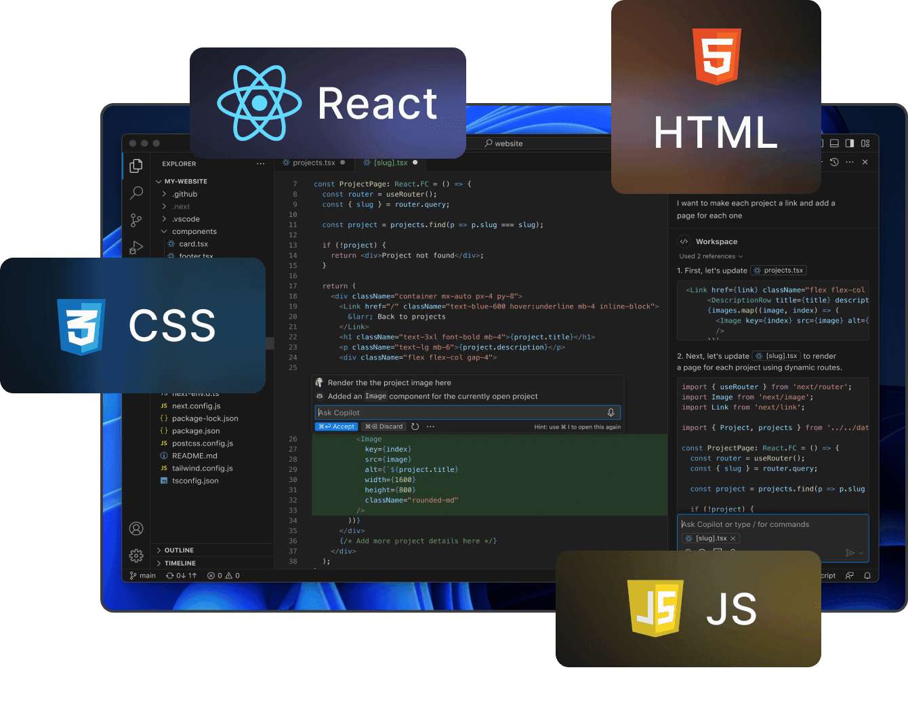Open the [slug].tsx reference link in chat
This screenshot has height=712, width=908.
(x=777, y=356)
